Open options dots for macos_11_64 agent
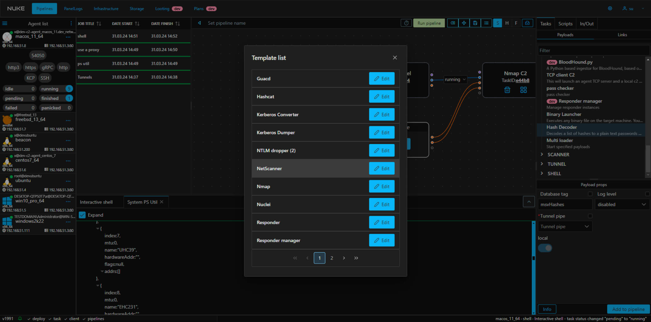This screenshot has width=651, height=322. (68, 37)
